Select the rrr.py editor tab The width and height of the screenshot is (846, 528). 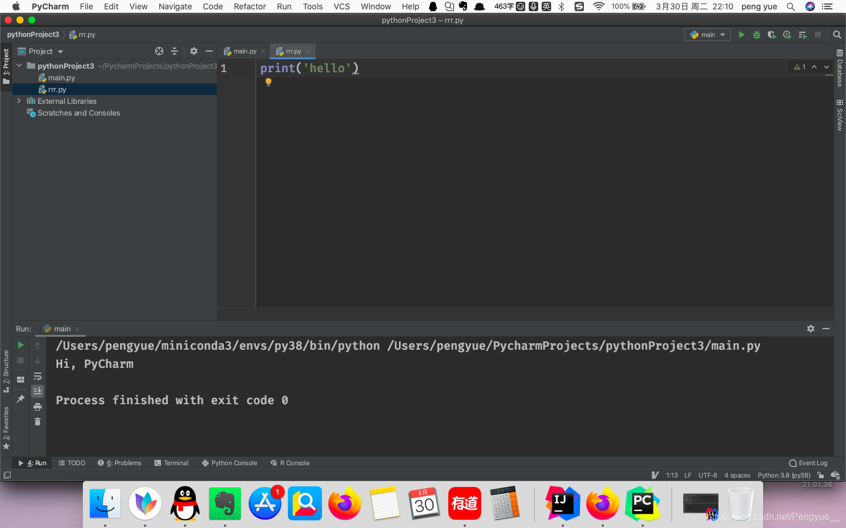[293, 51]
